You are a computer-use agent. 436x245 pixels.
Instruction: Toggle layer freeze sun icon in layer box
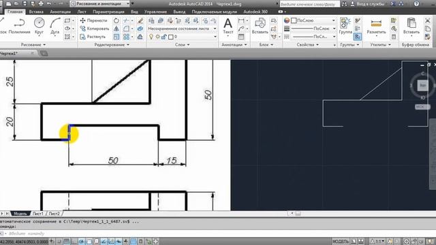(x=157, y=37)
